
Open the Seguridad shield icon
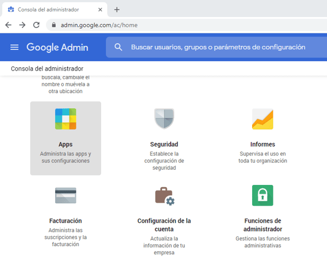pos(164,119)
